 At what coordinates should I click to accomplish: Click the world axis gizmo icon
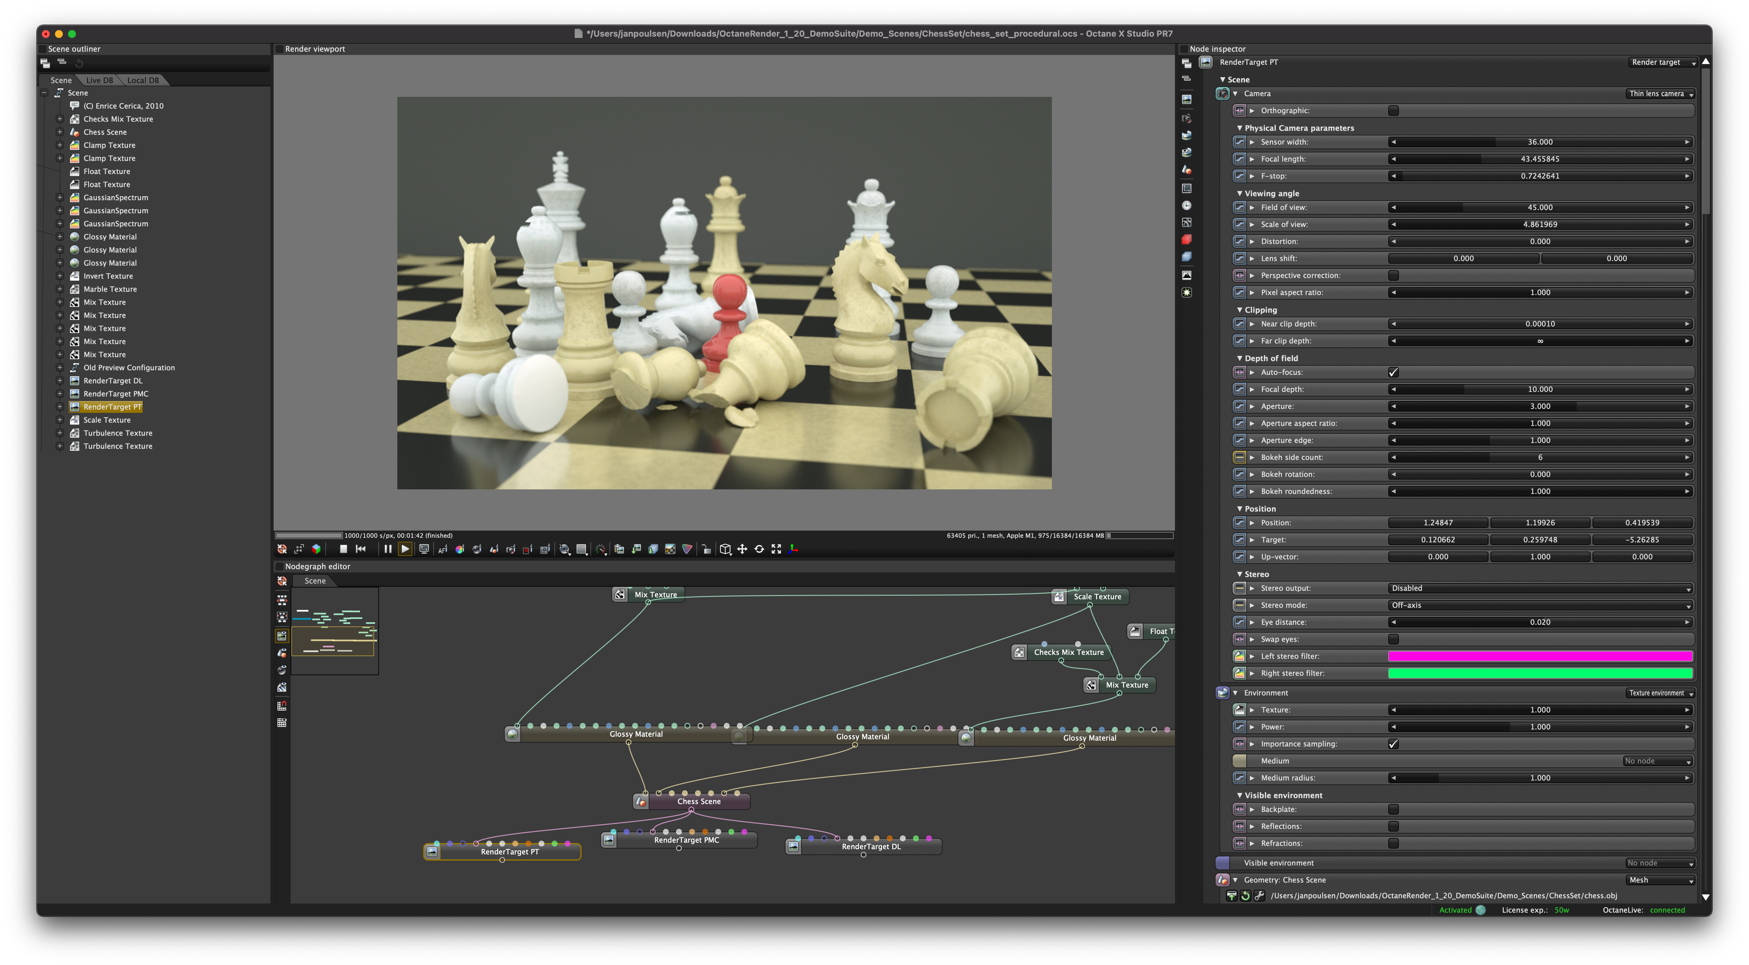click(793, 549)
